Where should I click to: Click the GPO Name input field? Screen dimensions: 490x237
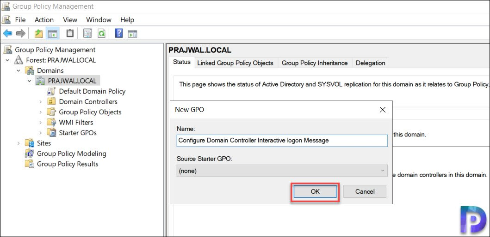282,141
